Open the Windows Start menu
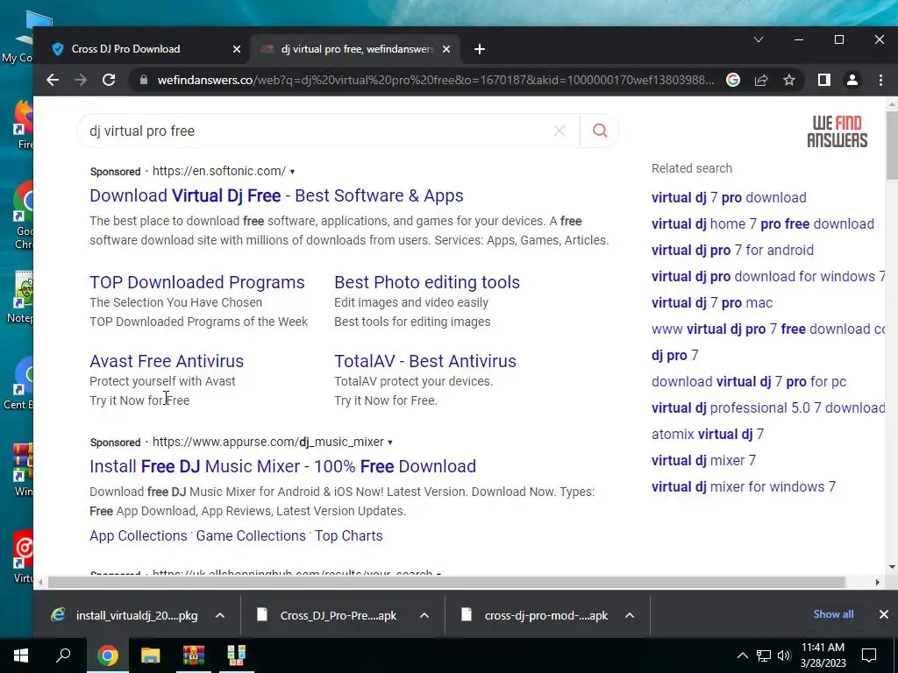 pos(21,655)
